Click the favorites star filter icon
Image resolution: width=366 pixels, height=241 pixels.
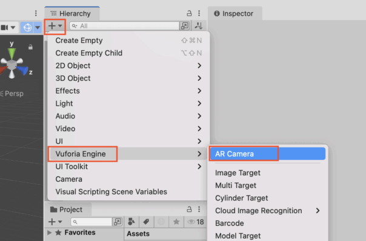tap(176, 222)
